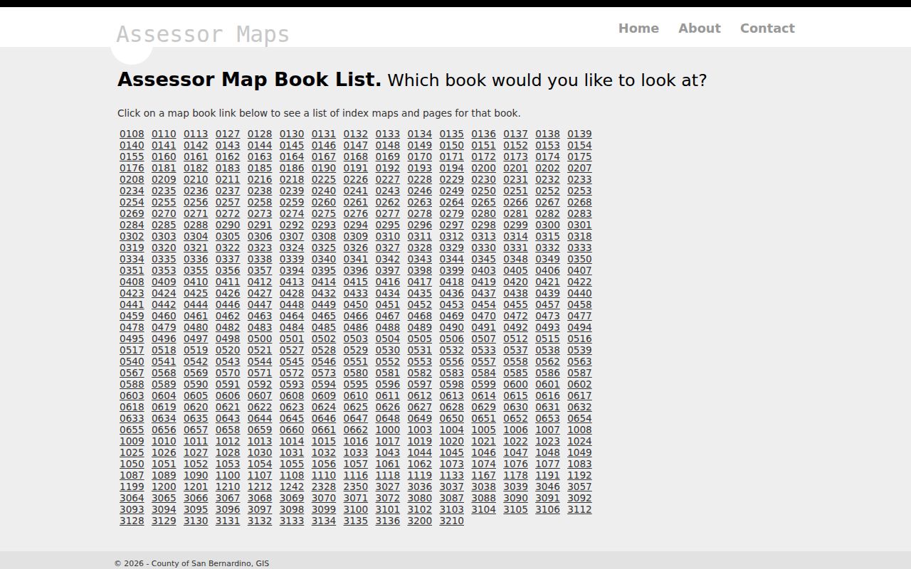
Task: Go to the About page
Action: (700, 28)
